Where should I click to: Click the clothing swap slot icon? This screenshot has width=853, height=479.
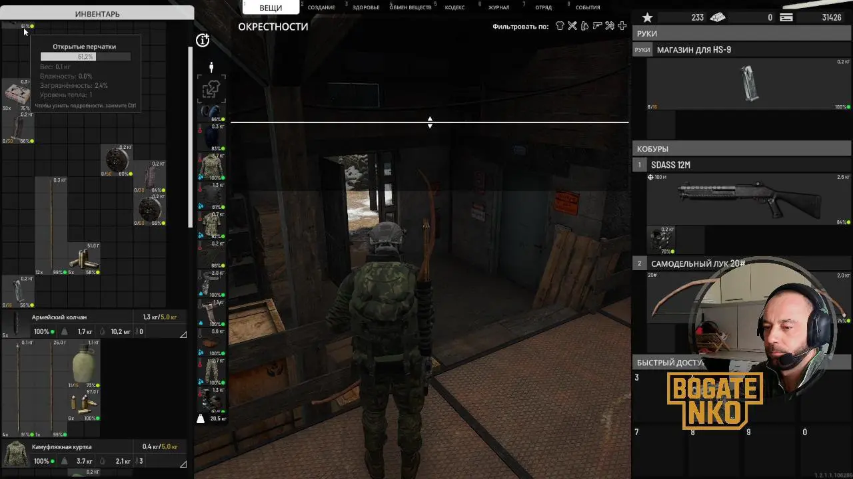212,88
